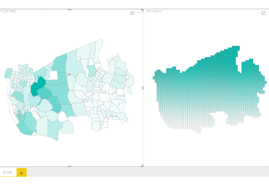This screenshot has height=192, width=269.
Task: Open focus mode for the JINKO map visual
Action: (132, 13)
